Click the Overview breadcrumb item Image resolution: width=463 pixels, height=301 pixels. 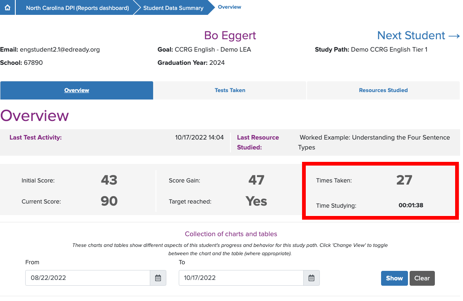coord(229,7)
